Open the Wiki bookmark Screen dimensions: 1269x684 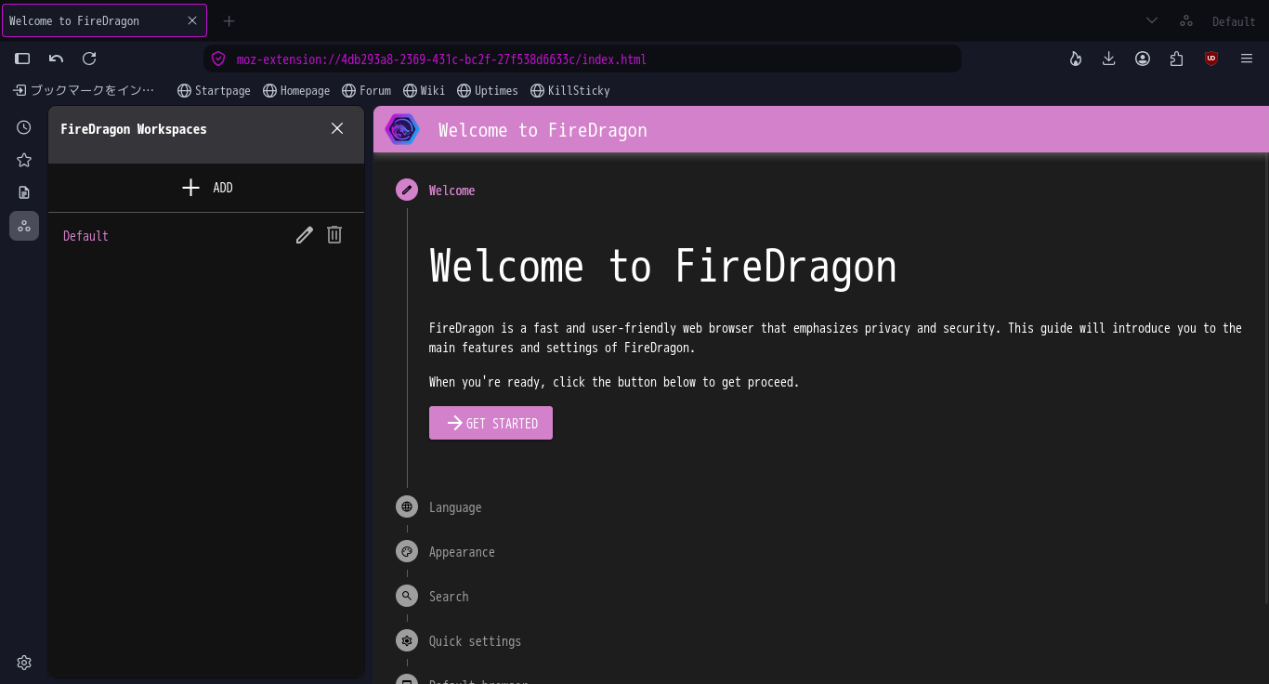click(x=424, y=90)
